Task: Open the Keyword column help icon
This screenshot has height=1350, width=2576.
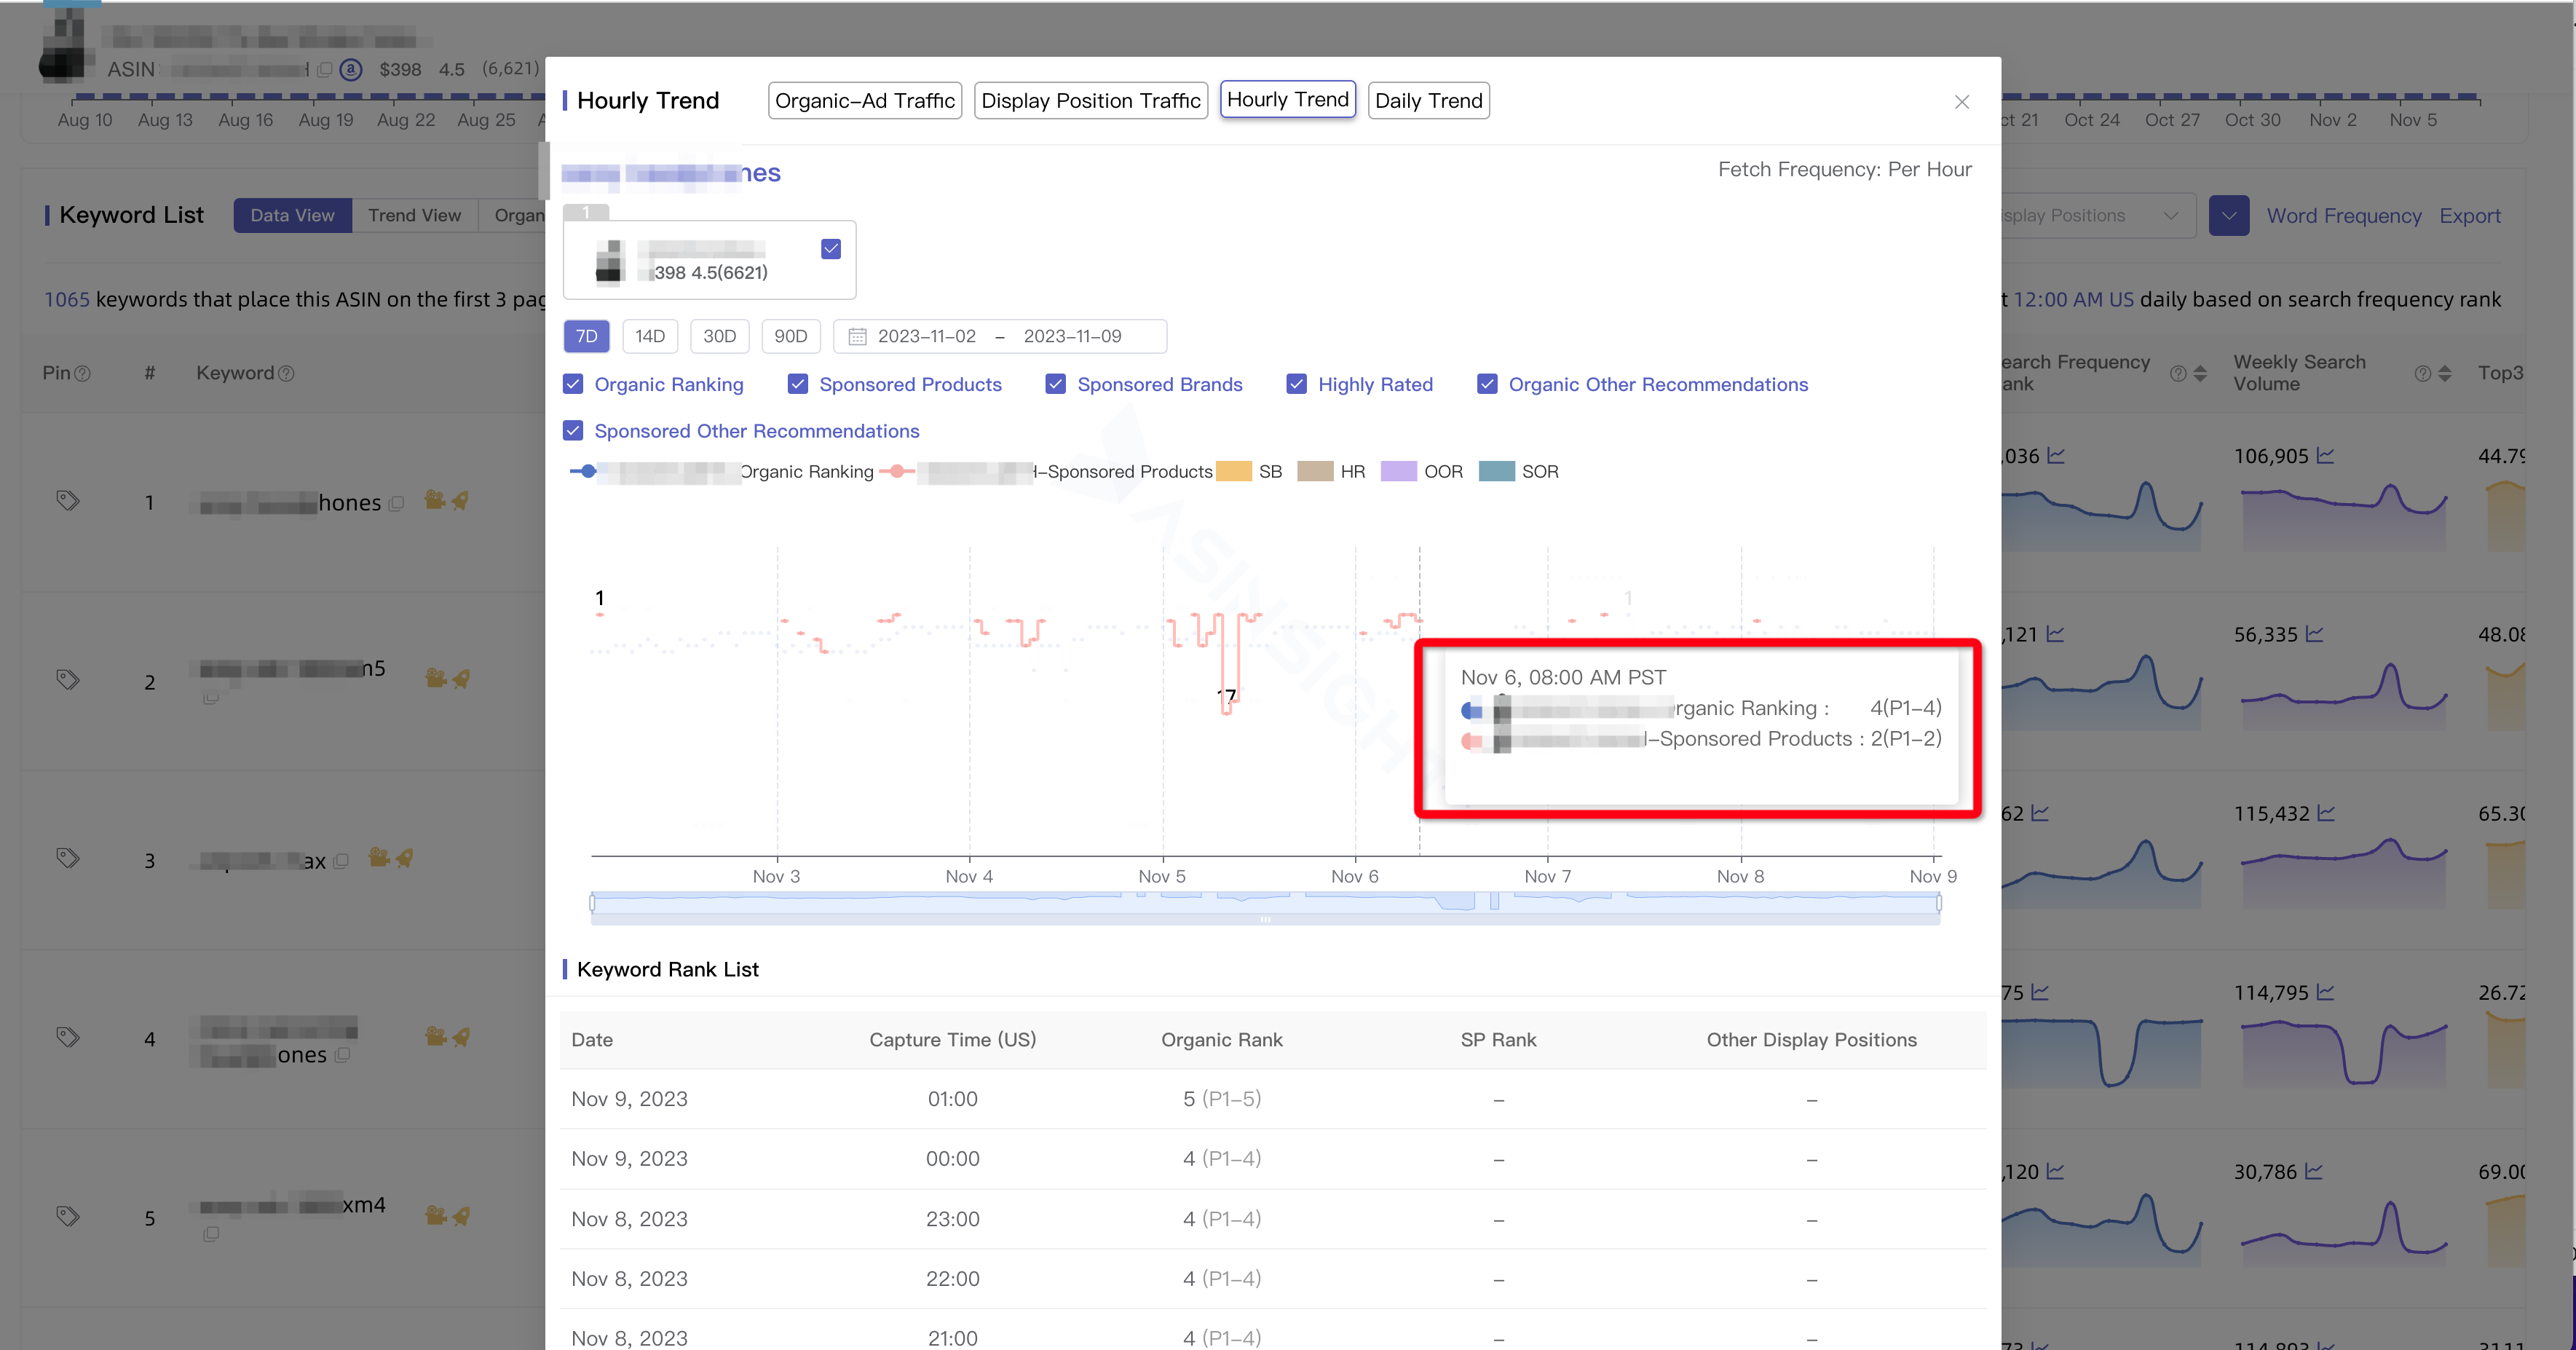Action: coord(286,374)
